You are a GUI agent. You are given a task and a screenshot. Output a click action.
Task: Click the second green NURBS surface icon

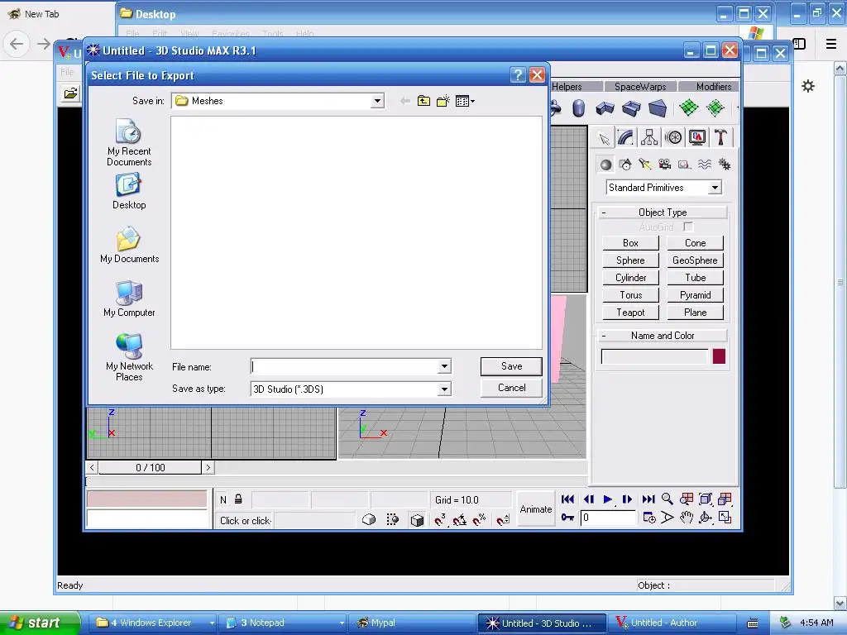(715, 107)
